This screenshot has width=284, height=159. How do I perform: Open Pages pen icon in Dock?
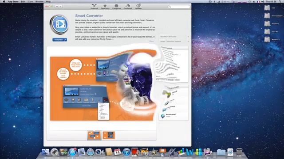tap(172, 152)
